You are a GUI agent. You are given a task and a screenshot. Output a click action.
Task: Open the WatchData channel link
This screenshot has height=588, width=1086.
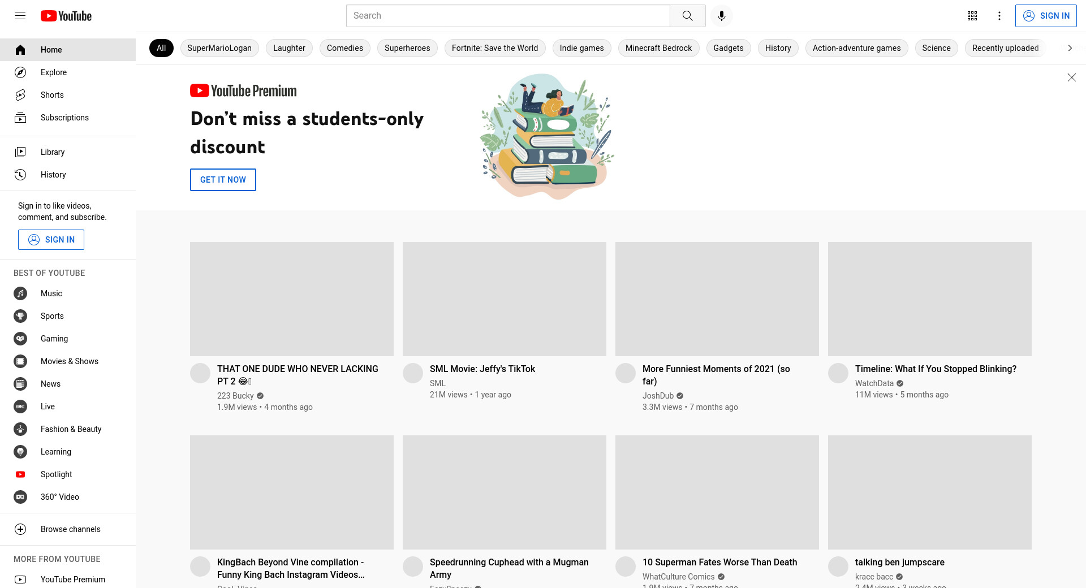pyautogui.click(x=874, y=383)
